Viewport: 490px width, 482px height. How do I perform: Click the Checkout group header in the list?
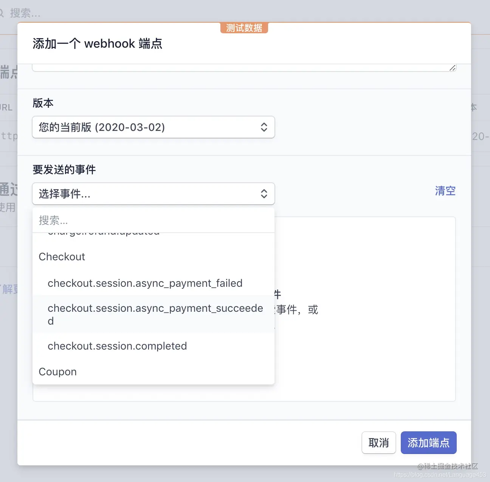pyautogui.click(x=62, y=257)
